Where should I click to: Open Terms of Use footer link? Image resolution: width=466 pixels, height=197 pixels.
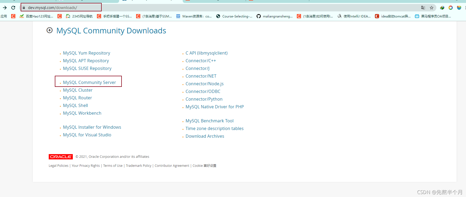(x=113, y=166)
